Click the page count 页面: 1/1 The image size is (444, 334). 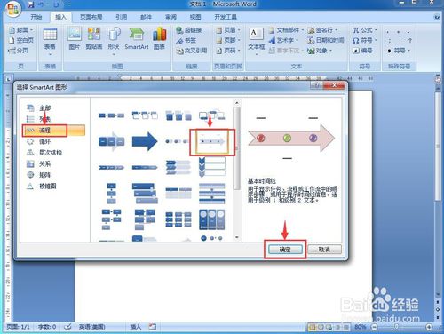pos(18,327)
